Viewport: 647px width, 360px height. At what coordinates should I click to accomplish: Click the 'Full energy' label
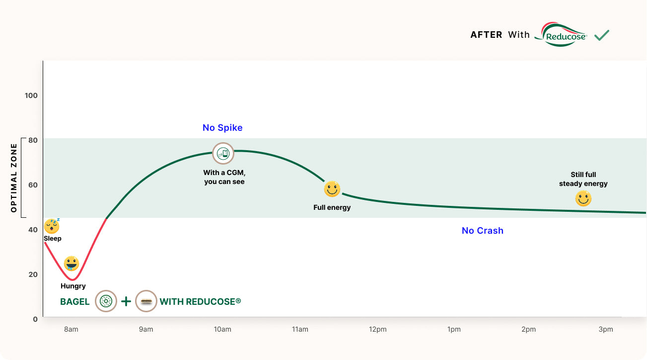[332, 207]
